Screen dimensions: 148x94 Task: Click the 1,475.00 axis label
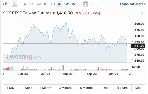138,30
